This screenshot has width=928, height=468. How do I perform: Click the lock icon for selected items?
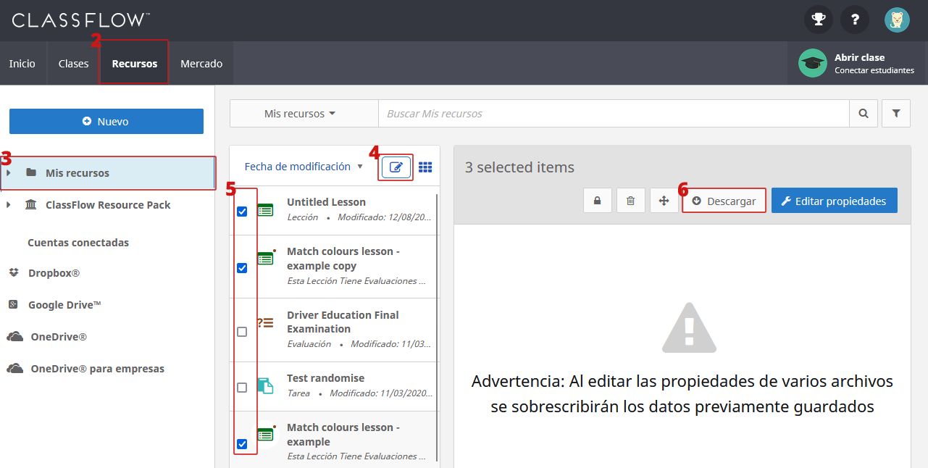[x=597, y=200]
